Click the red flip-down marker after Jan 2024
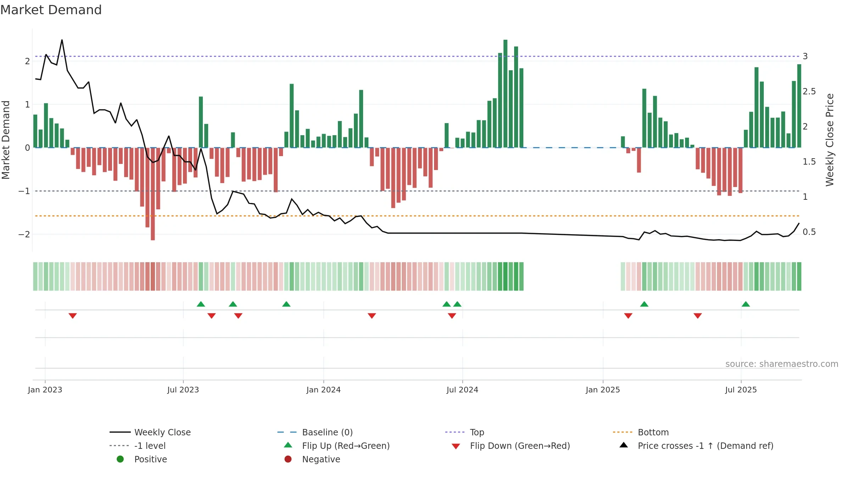Image resolution: width=851 pixels, height=479 pixels. click(x=372, y=316)
